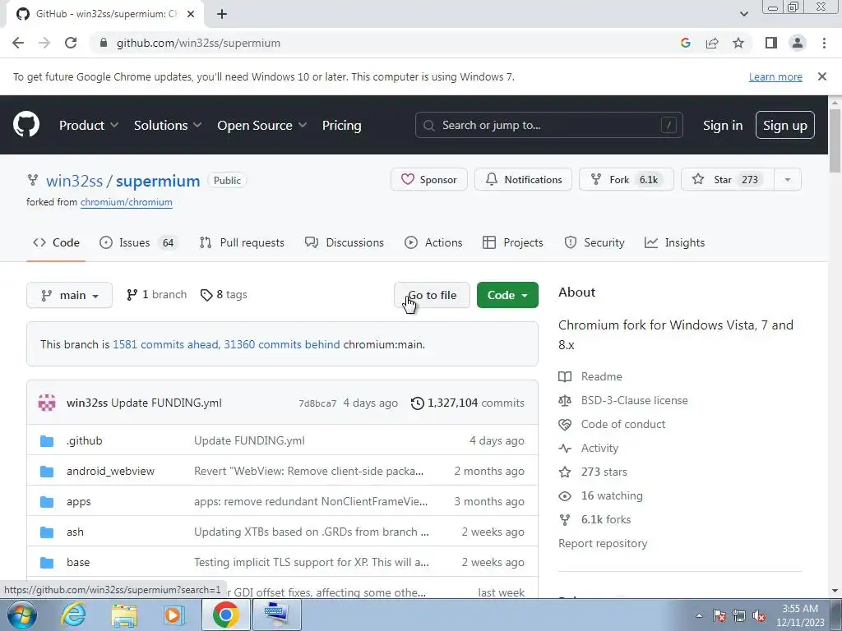View the 1,327,104 commits history

[468, 403]
